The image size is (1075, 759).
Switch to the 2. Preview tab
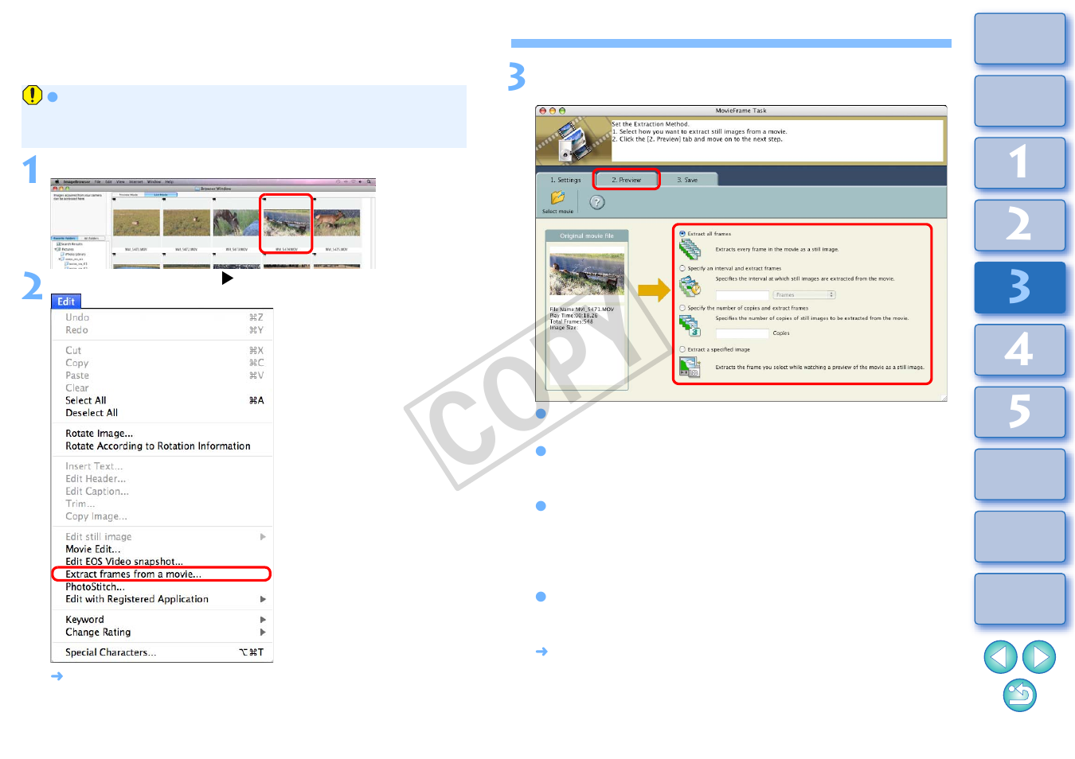[x=626, y=180]
